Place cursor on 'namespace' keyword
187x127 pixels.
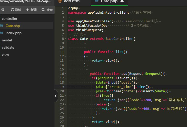pyautogui.click(x=77, y=13)
